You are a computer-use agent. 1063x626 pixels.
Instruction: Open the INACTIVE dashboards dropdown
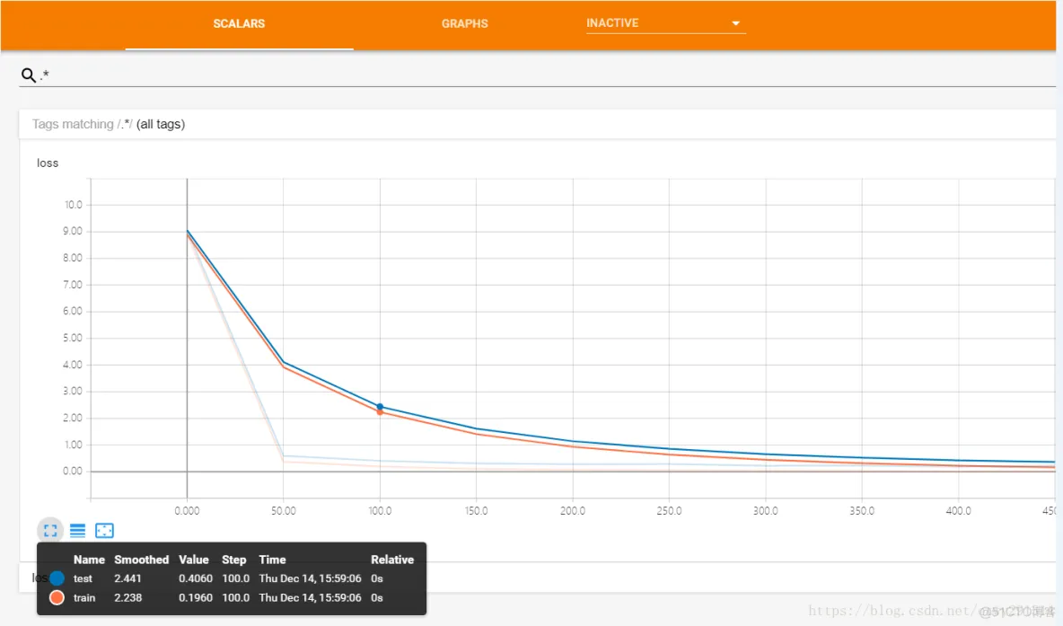click(665, 23)
